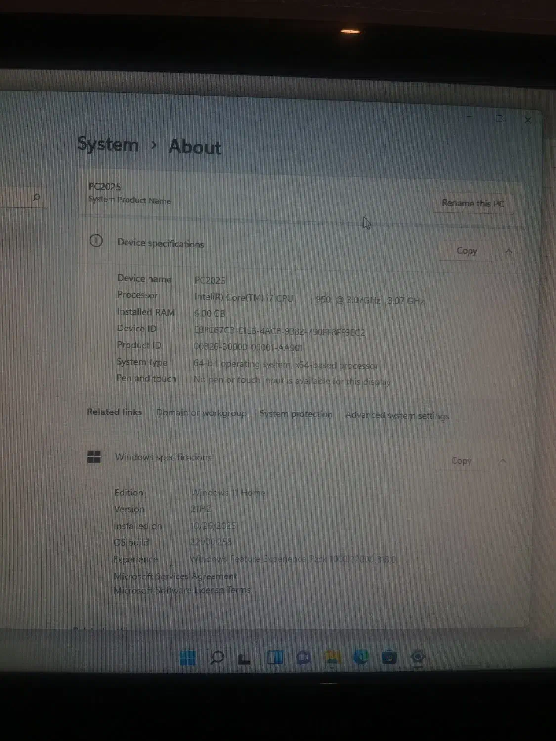Viewport: 556px width, 741px height.
Task: Click the search magnifier in sidebar box
Action: pos(36,198)
